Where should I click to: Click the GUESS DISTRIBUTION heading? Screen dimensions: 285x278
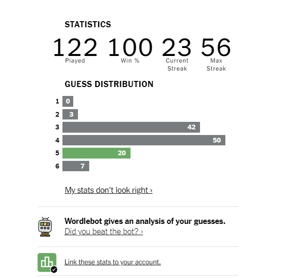pyautogui.click(x=109, y=84)
